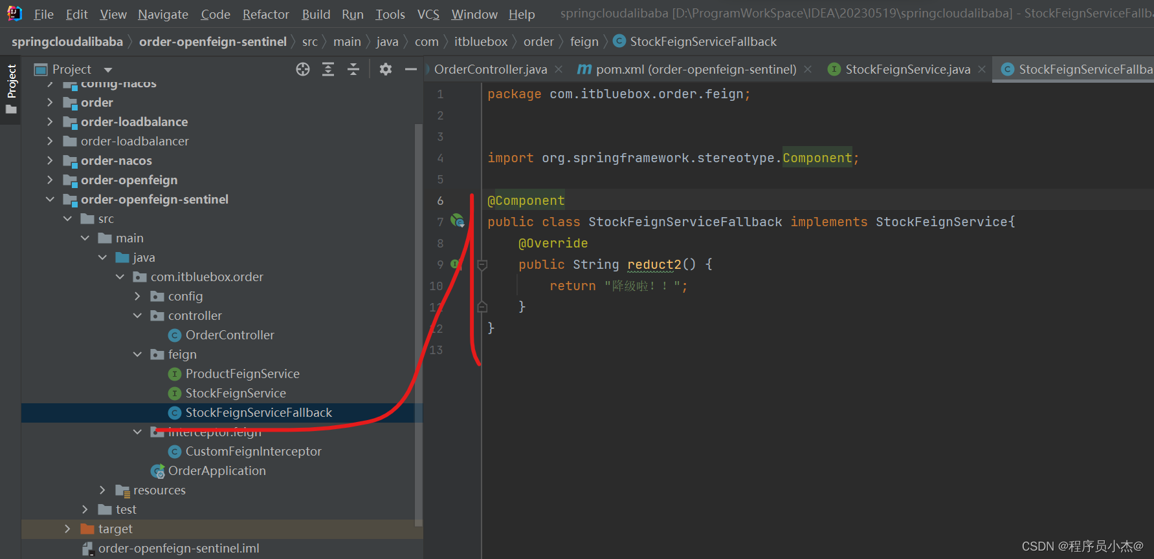Viewport: 1154px width, 559px height.
Task: Click the itbluebox breadcrumb segment
Action: click(x=481, y=41)
